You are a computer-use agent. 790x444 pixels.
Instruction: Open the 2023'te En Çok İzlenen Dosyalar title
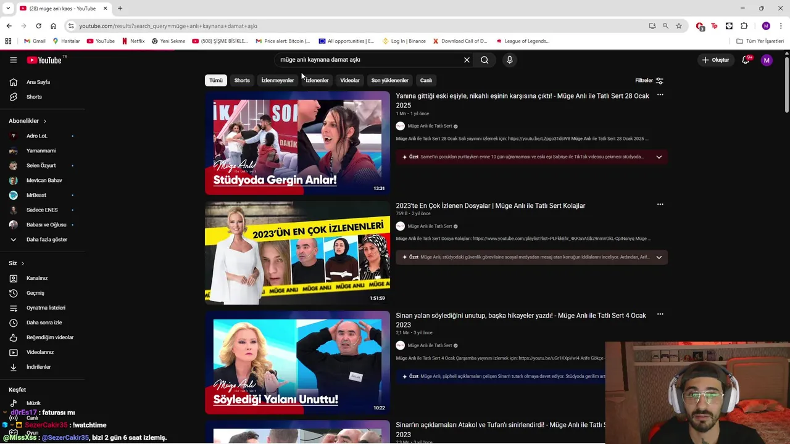pyautogui.click(x=491, y=205)
